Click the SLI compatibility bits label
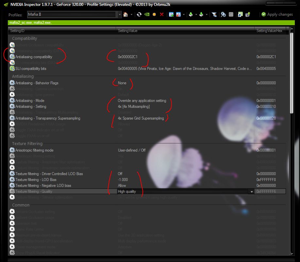 (31, 69)
